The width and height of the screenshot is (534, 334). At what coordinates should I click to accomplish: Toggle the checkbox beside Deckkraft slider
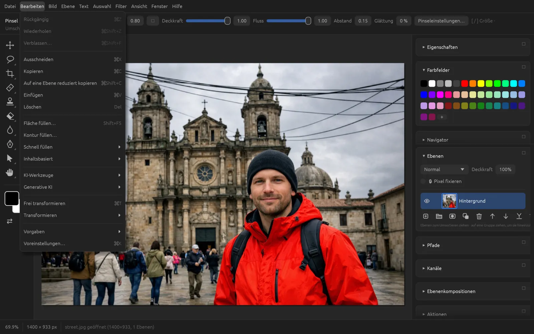[x=153, y=21]
